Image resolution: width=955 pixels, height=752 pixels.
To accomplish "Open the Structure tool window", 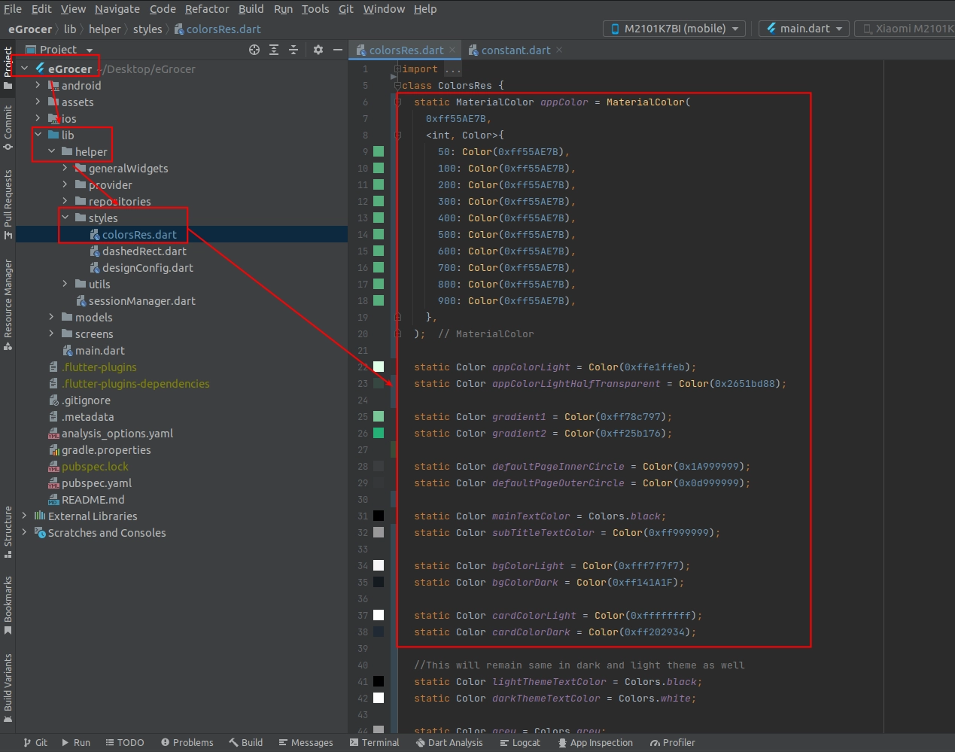I will [8, 531].
